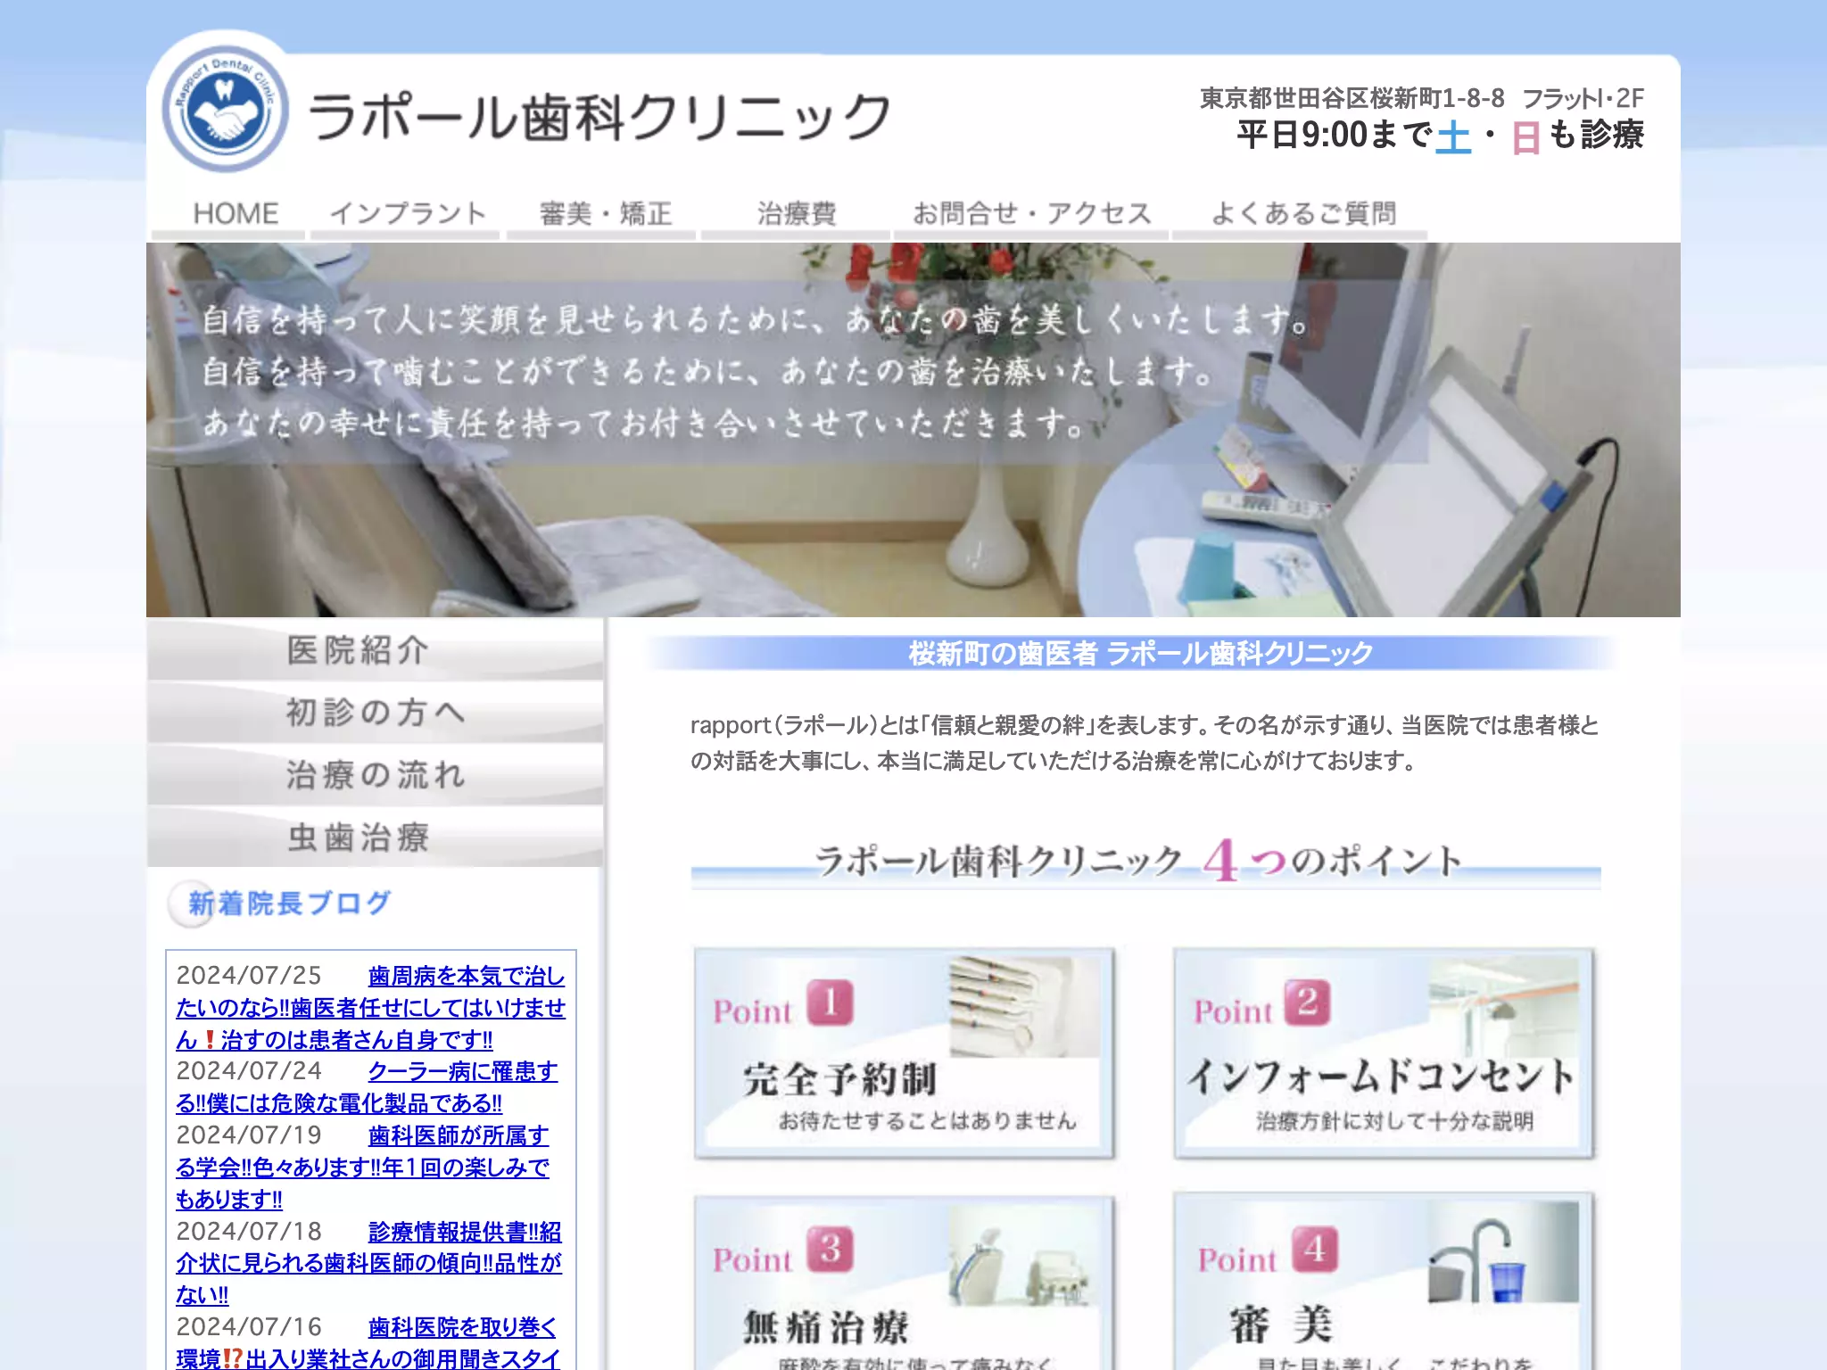The width and height of the screenshot is (1827, 1370).
Task: Select 治療の流れ in the sidebar
Action: 376,775
